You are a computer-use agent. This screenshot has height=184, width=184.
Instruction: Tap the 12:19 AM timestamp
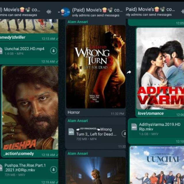(x=48, y=182)
